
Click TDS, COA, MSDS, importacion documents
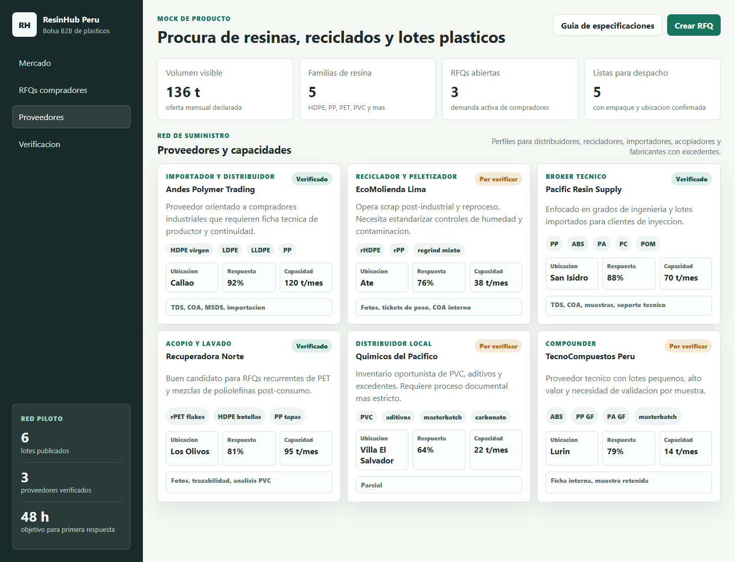click(249, 307)
